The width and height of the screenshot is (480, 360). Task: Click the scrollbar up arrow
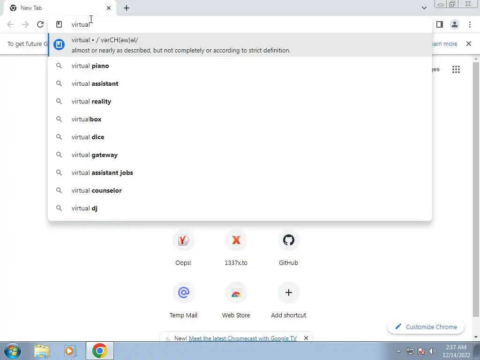tap(476, 59)
